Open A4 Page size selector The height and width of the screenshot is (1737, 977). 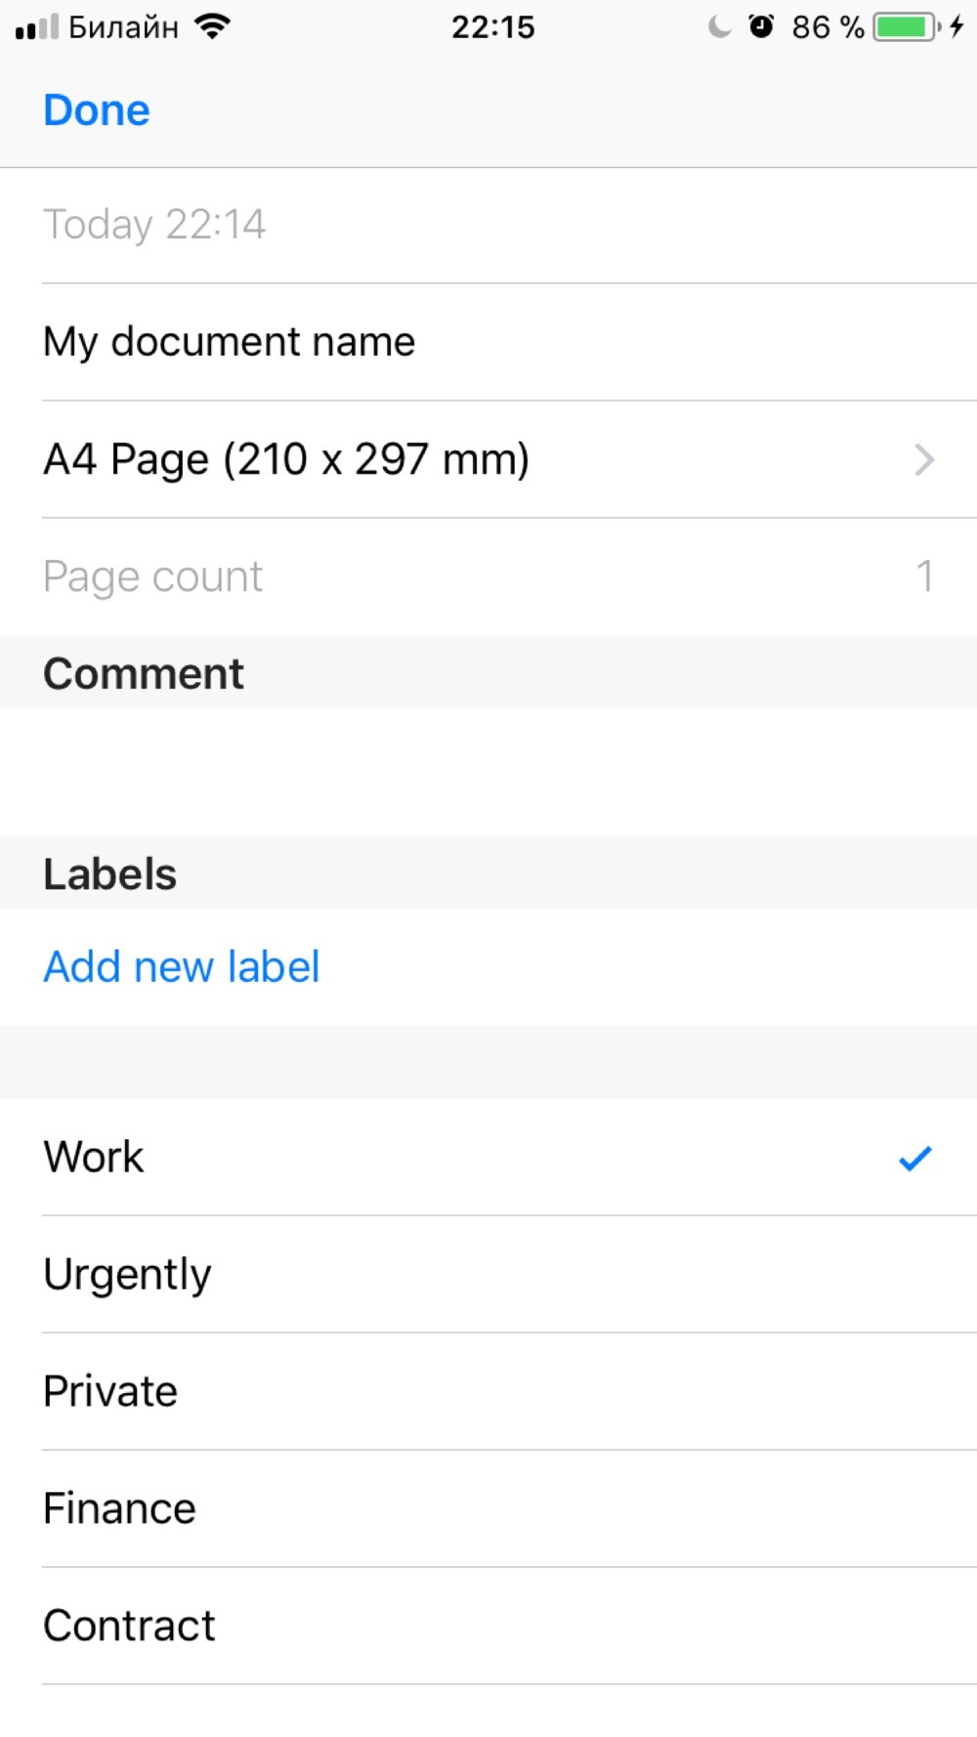286,459
